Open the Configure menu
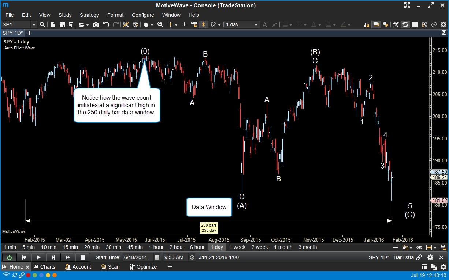Image resolution: width=449 pixels, height=280 pixels. point(143,15)
